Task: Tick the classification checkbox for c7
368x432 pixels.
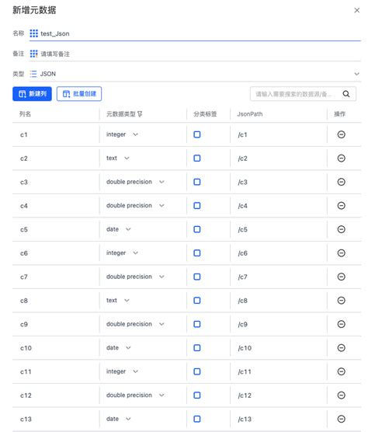Action: pos(196,277)
